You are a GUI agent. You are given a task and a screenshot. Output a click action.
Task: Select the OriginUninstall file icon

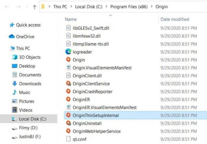pos(68,123)
